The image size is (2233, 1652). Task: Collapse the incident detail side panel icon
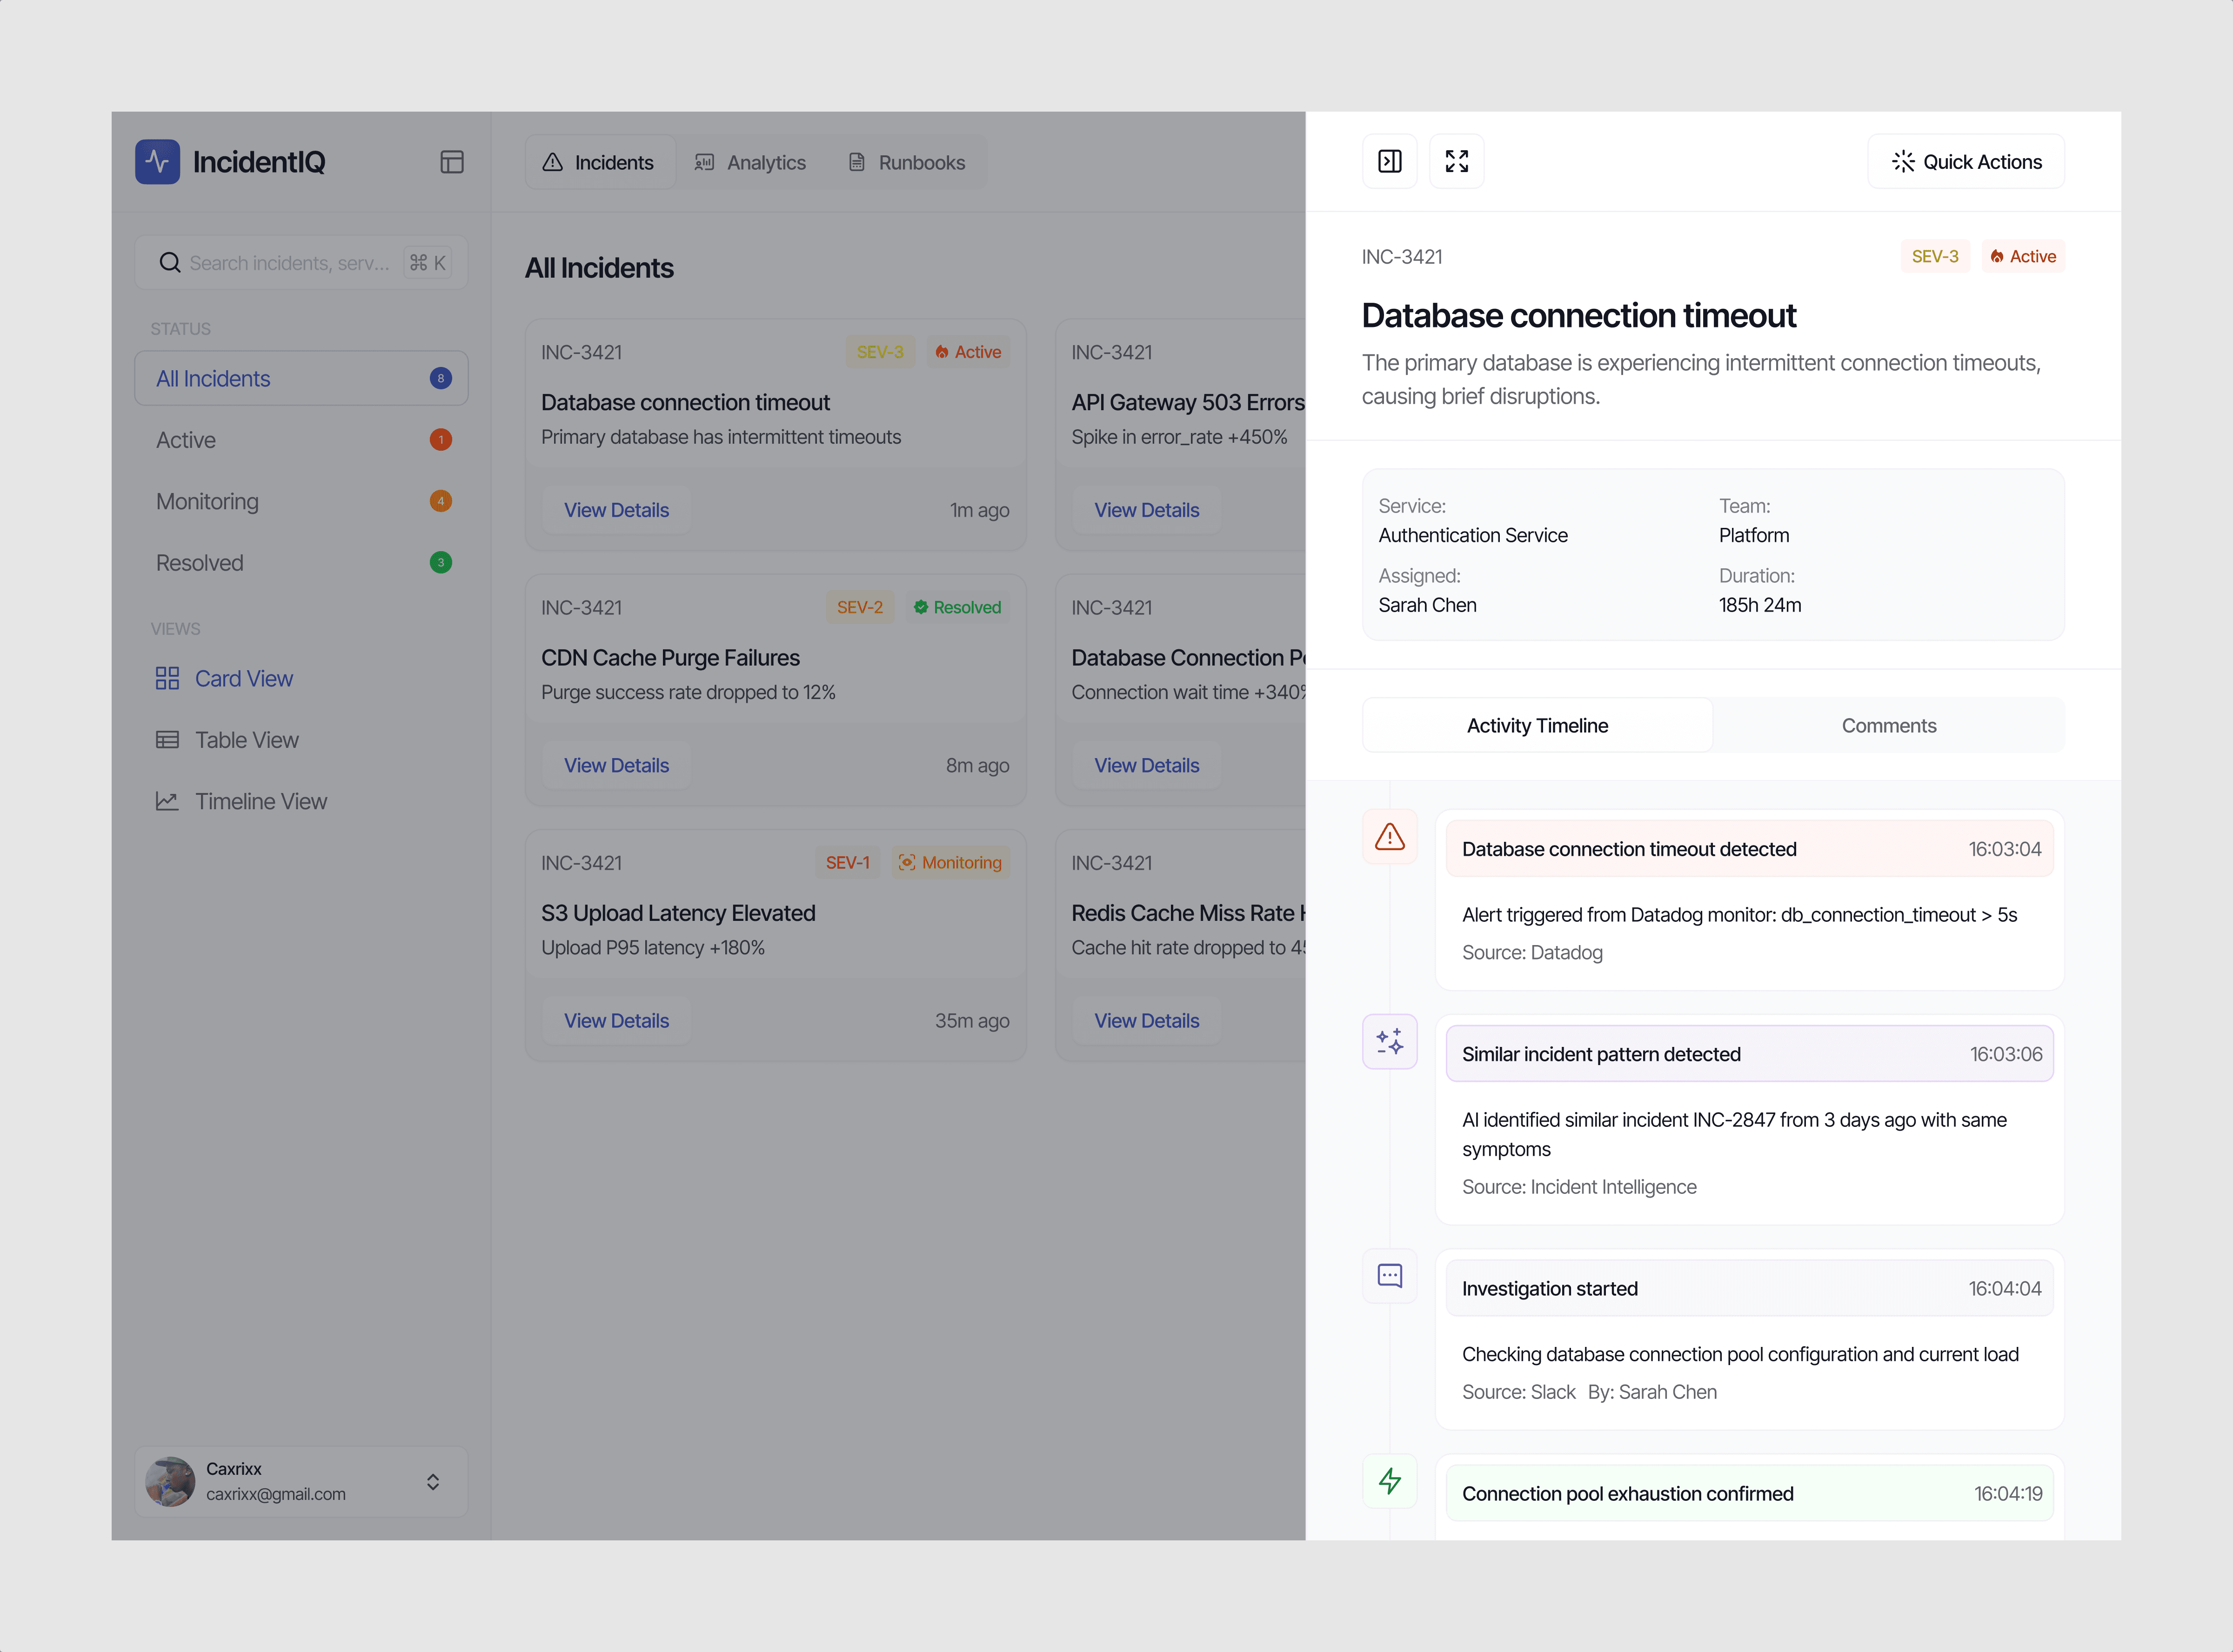(x=1389, y=161)
